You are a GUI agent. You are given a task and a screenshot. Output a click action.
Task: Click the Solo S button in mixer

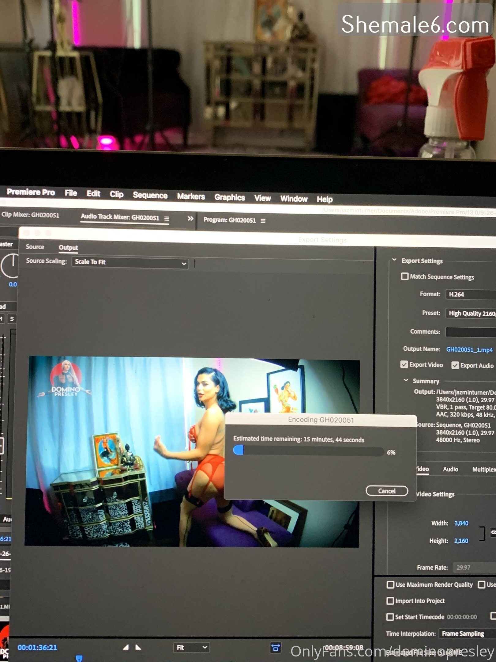coord(12,319)
